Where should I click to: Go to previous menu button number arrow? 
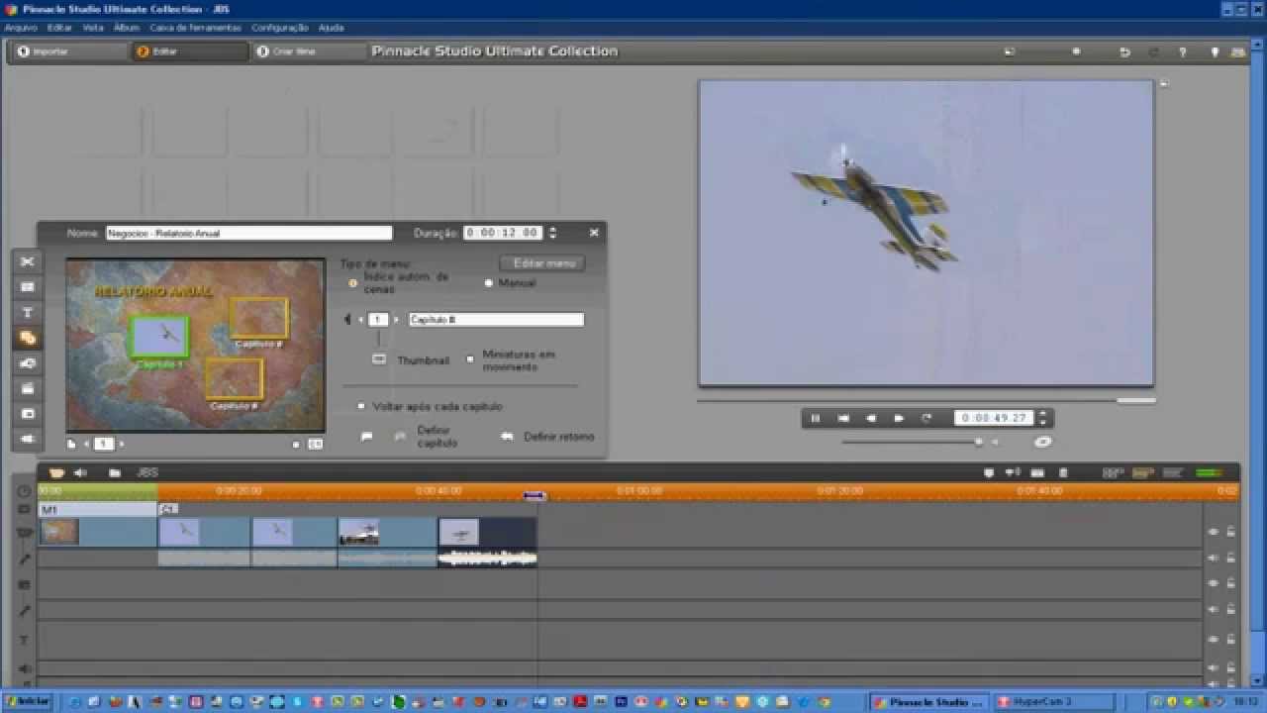point(360,320)
